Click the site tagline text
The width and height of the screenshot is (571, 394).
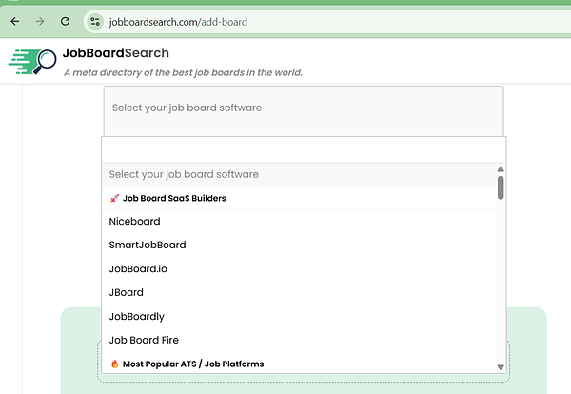(x=183, y=72)
